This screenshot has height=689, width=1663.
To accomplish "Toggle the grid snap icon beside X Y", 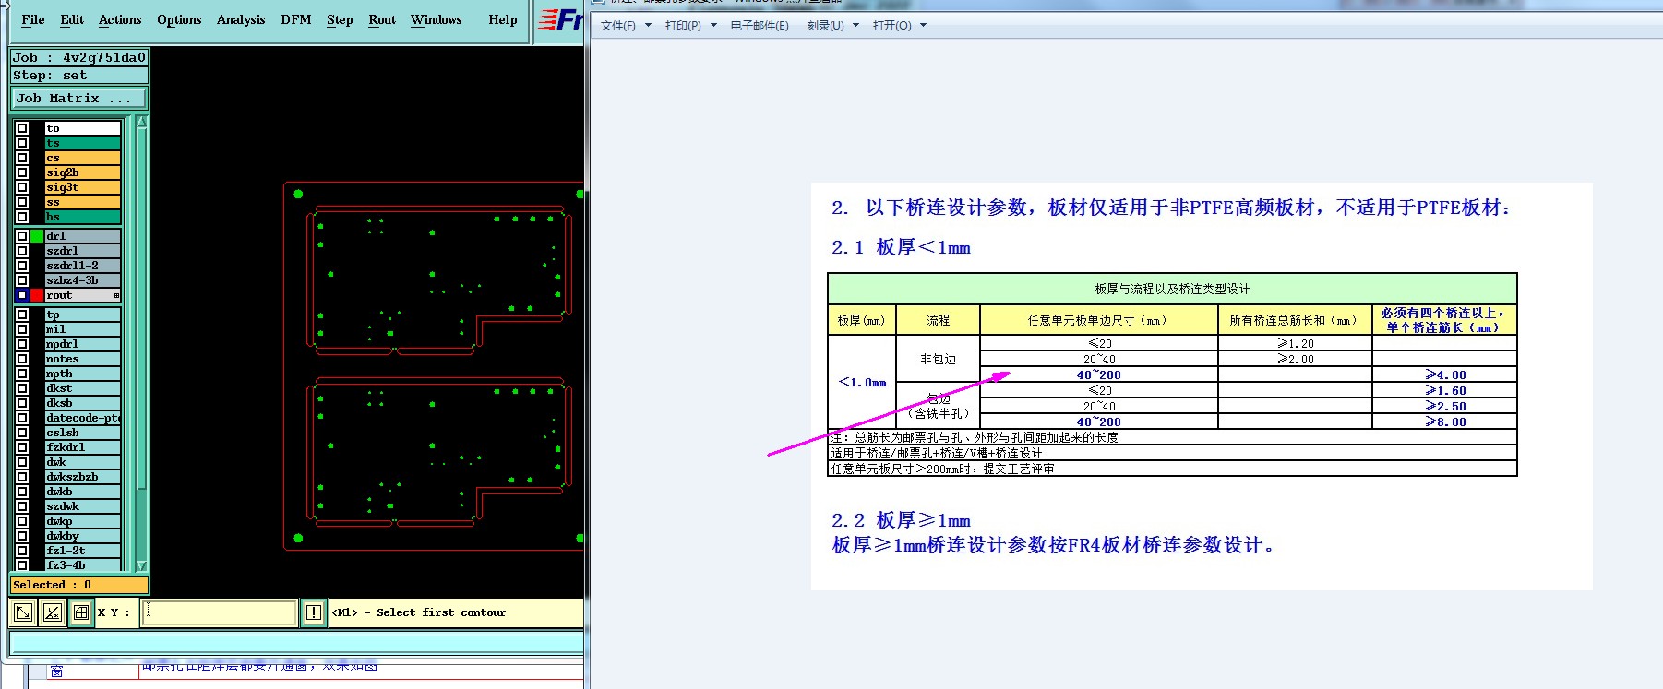I will point(81,612).
